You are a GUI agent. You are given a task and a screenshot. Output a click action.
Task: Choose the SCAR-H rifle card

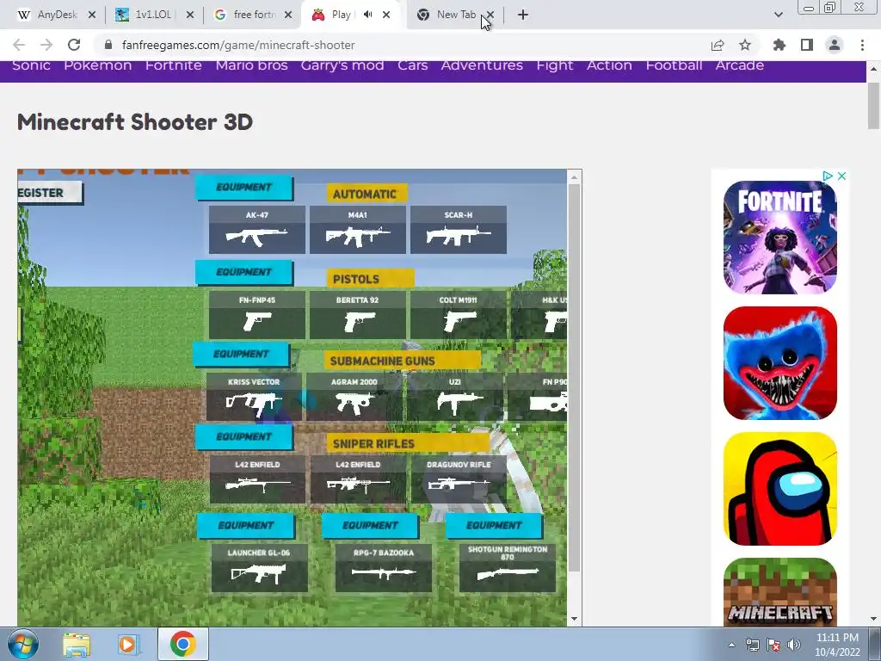[458, 229]
